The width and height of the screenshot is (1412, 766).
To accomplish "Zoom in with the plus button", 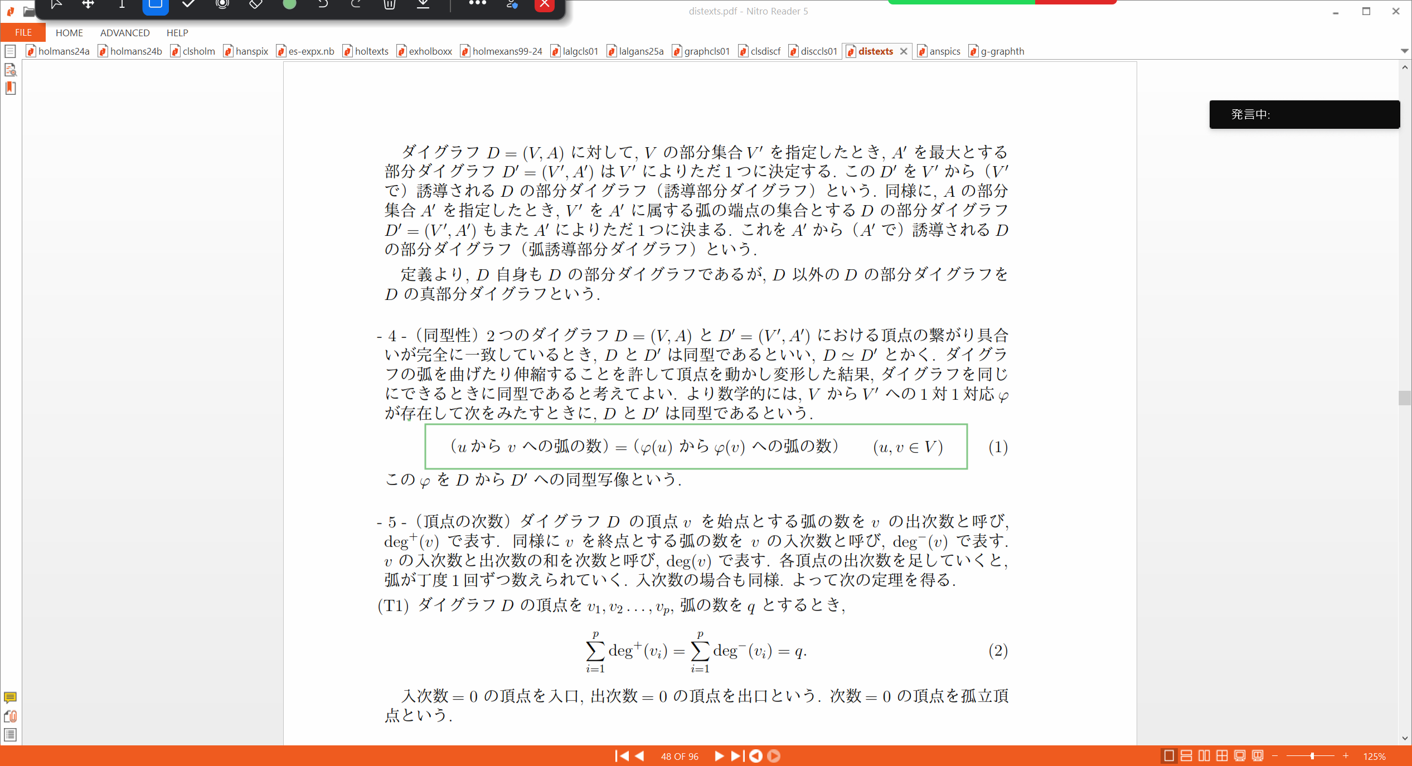I will pyautogui.click(x=1346, y=756).
